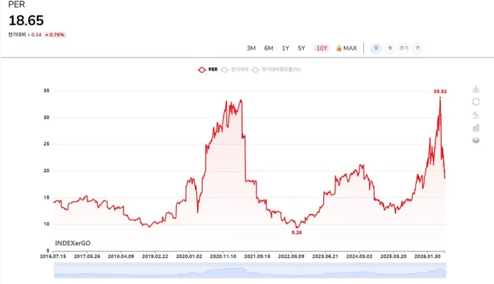
Task: Choose the daily (일) interval button
Action: click(376, 48)
